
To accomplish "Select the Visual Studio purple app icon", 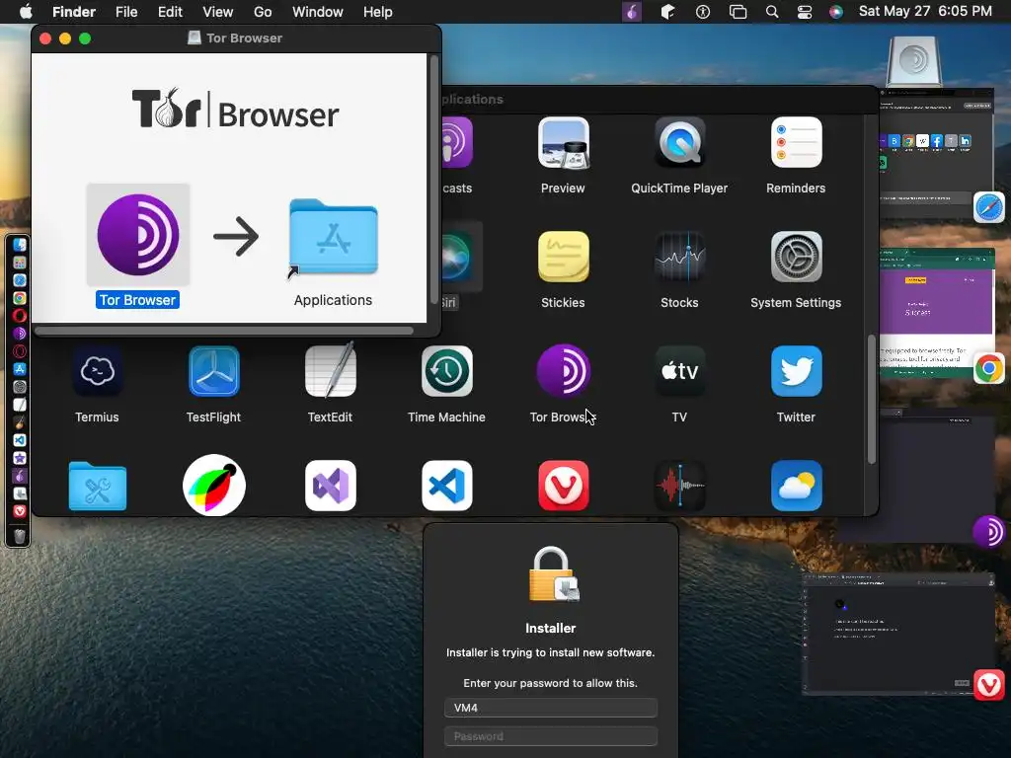I will coord(330,486).
